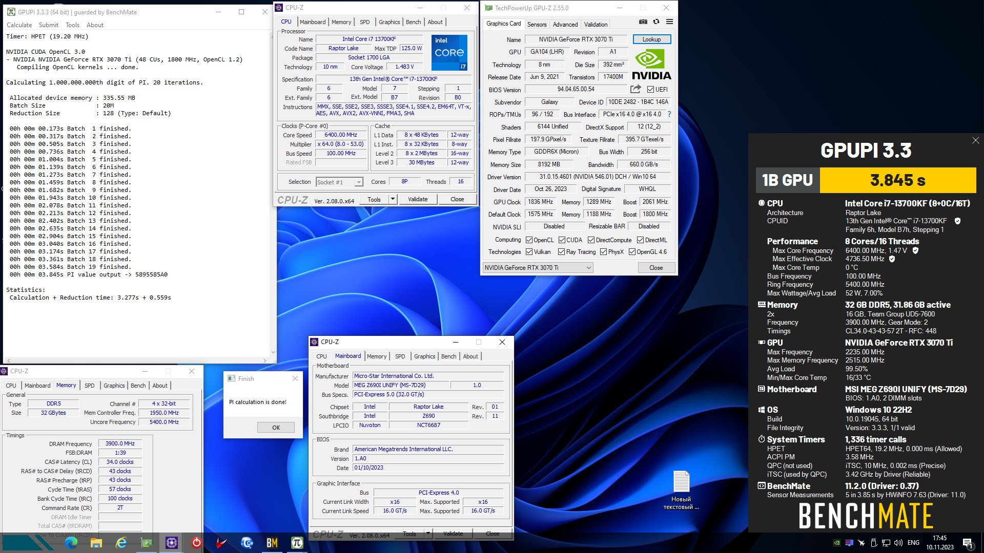Screen dimensions: 984x553
Task: Click the volume speaker tray icon
Action: click(898, 543)
